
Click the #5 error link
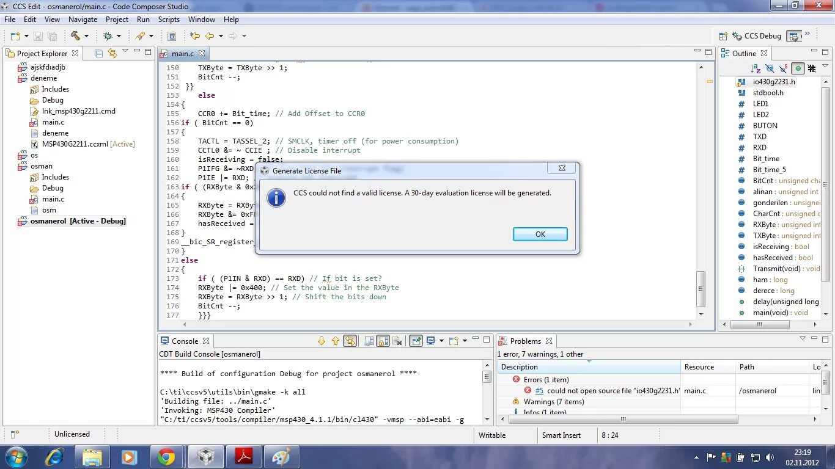539,390
